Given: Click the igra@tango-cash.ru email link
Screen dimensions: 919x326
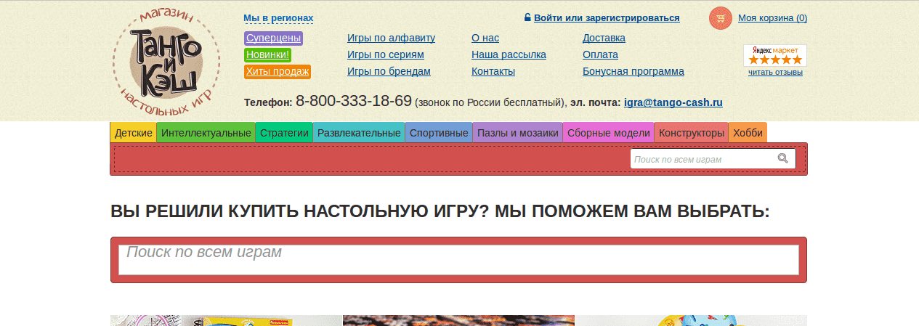Looking at the screenshot, I should coord(673,103).
